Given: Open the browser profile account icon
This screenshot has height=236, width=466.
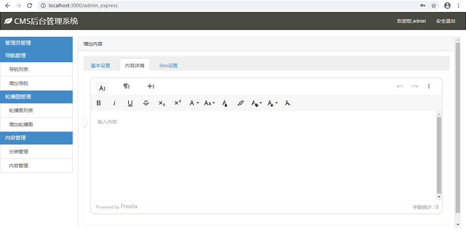Looking at the screenshot, I should click(447, 5).
